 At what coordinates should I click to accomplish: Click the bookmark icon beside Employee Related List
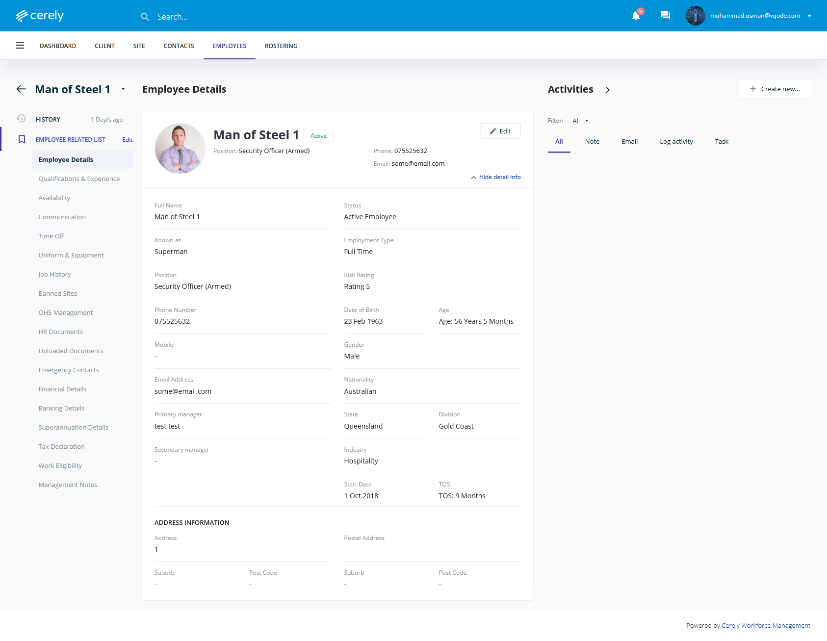(22, 139)
